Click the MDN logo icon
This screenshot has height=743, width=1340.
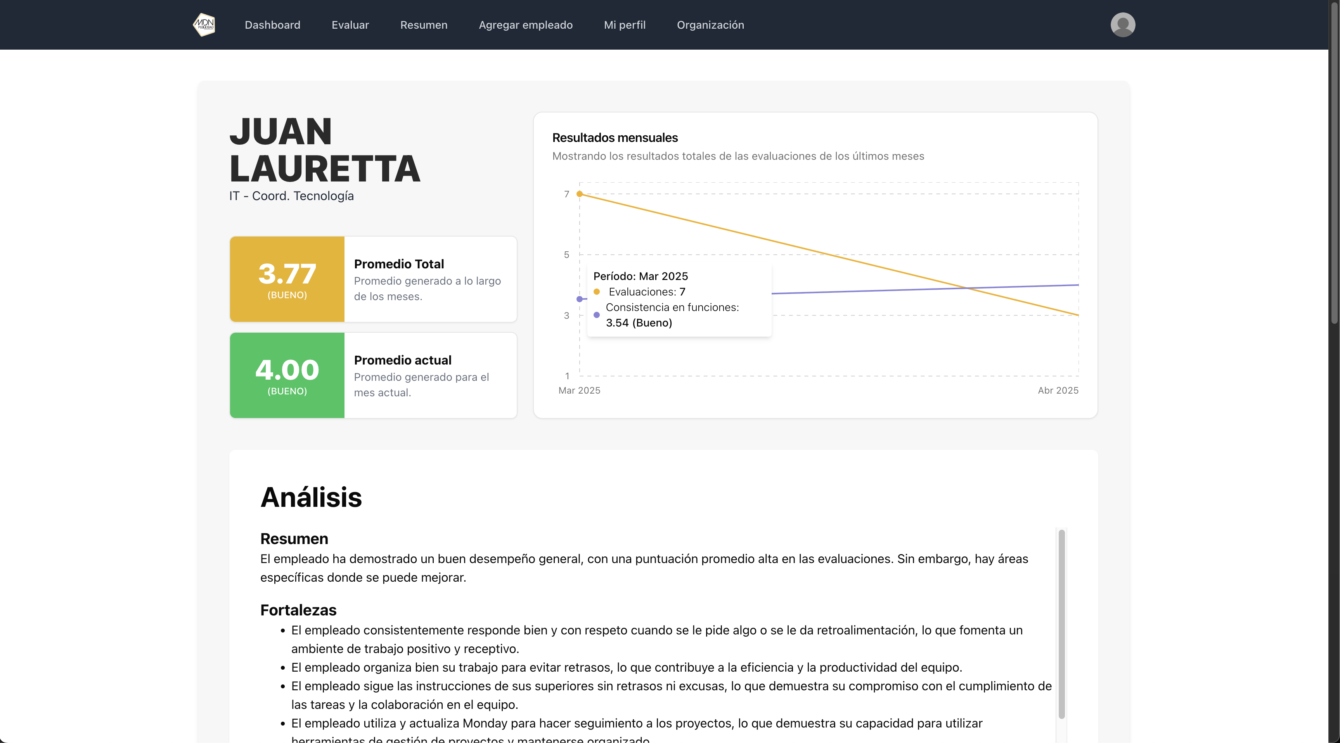[x=204, y=24]
